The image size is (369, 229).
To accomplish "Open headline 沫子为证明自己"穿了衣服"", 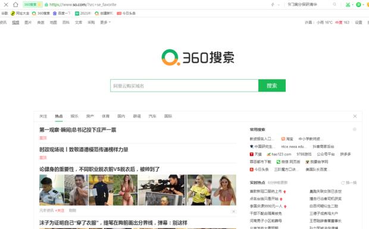I will [x=113, y=222].
